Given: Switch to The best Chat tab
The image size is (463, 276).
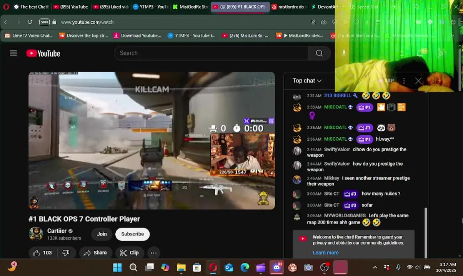Looking at the screenshot, I should 31,7.
